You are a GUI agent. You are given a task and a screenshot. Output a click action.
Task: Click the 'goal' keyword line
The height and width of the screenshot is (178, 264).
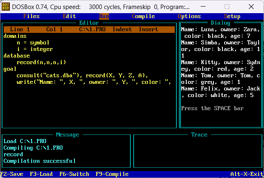click(10, 69)
